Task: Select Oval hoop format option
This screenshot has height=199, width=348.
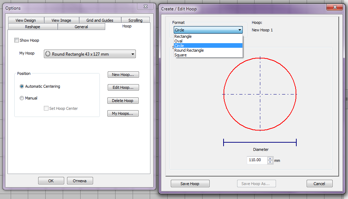Action: click(x=178, y=41)
